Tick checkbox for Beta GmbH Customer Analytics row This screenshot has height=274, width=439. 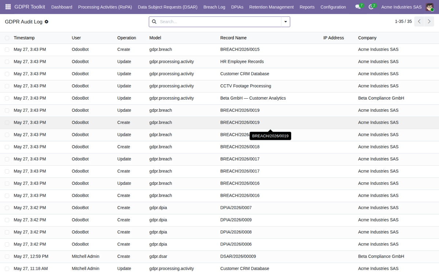(x=7, y=98)
